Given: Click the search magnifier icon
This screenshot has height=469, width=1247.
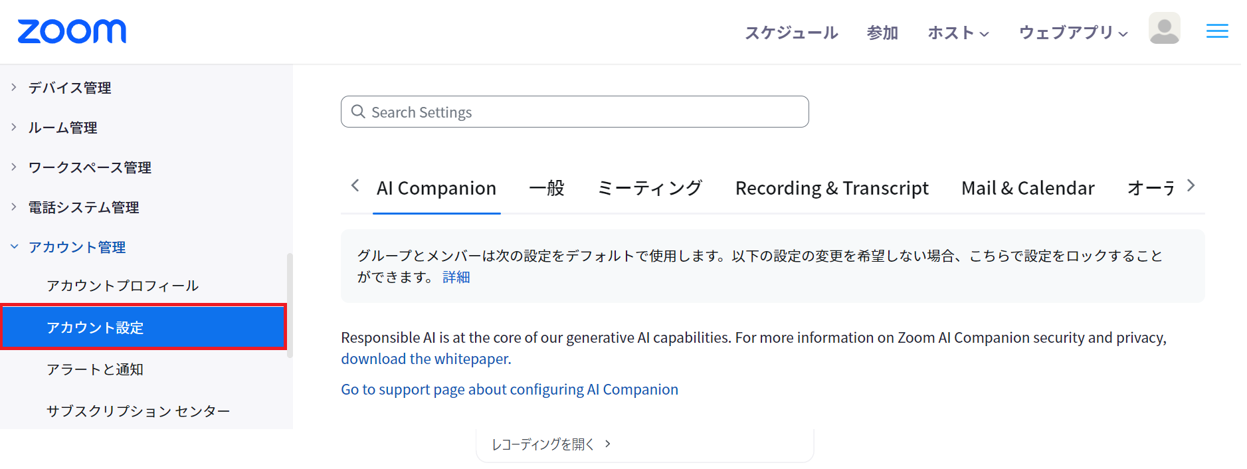Looking at the screenshot, I should coord(359,112).
